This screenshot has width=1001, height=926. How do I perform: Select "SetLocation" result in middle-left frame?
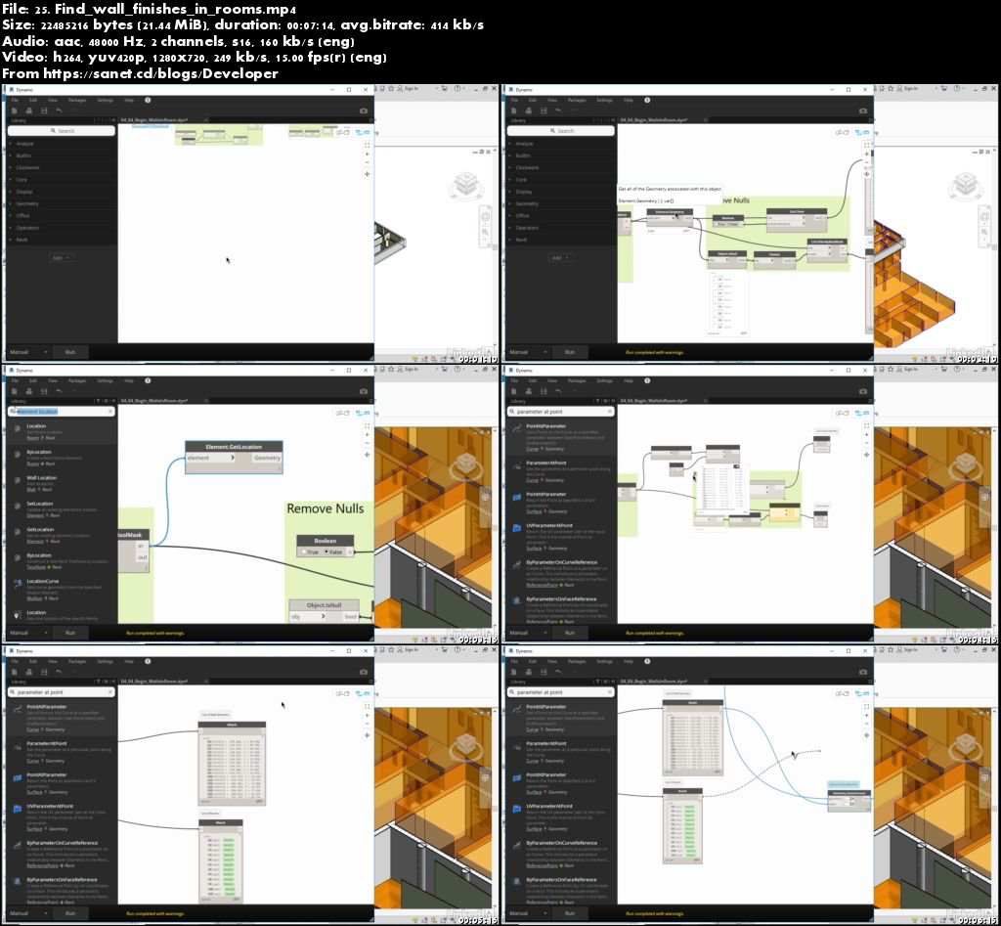(39, 504)
